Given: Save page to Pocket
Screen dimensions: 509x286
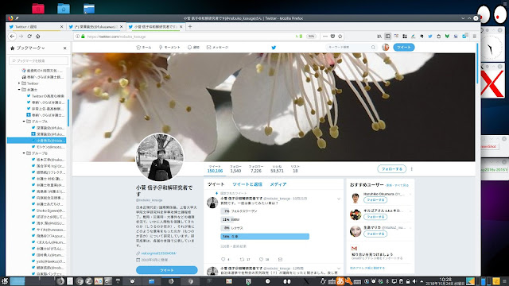Looking at the screenshot, I should click(332, 37).
